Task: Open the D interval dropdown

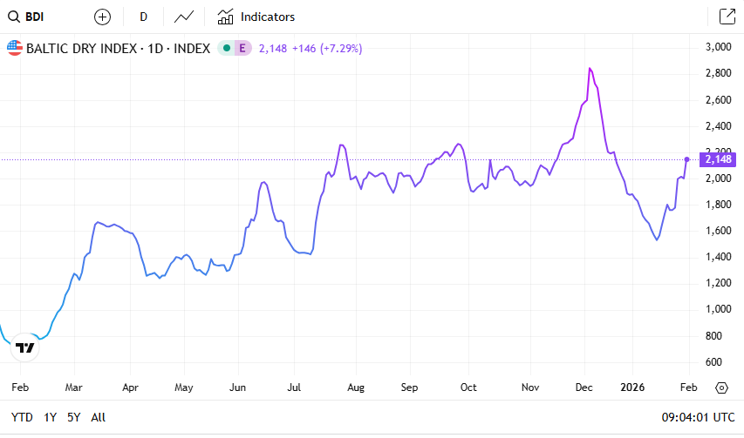Action: 143,17
